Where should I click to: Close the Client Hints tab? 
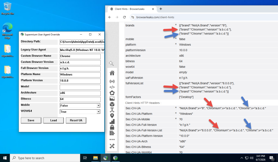tap(153, 9)
